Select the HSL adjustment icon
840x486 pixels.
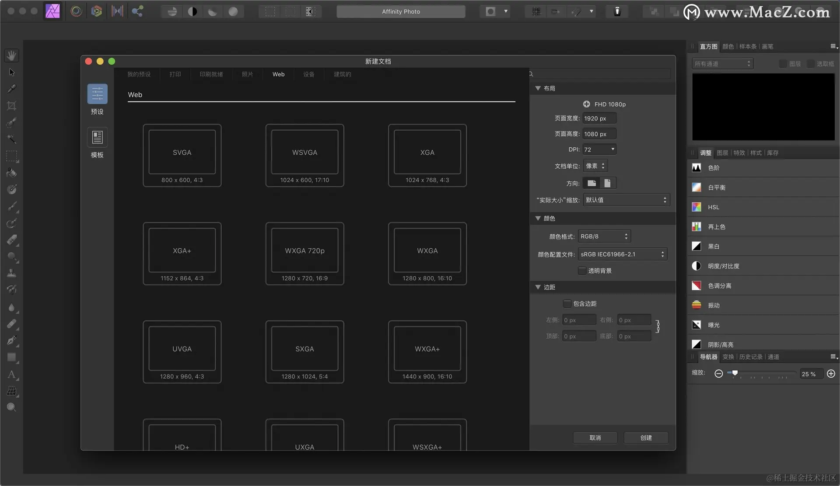696,207
